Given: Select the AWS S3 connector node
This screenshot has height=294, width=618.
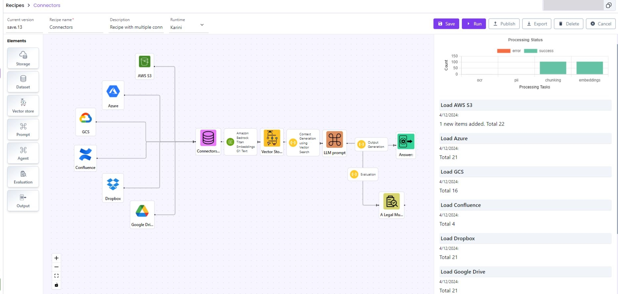Looking at the screenshot, I should (x=145, y=66).
